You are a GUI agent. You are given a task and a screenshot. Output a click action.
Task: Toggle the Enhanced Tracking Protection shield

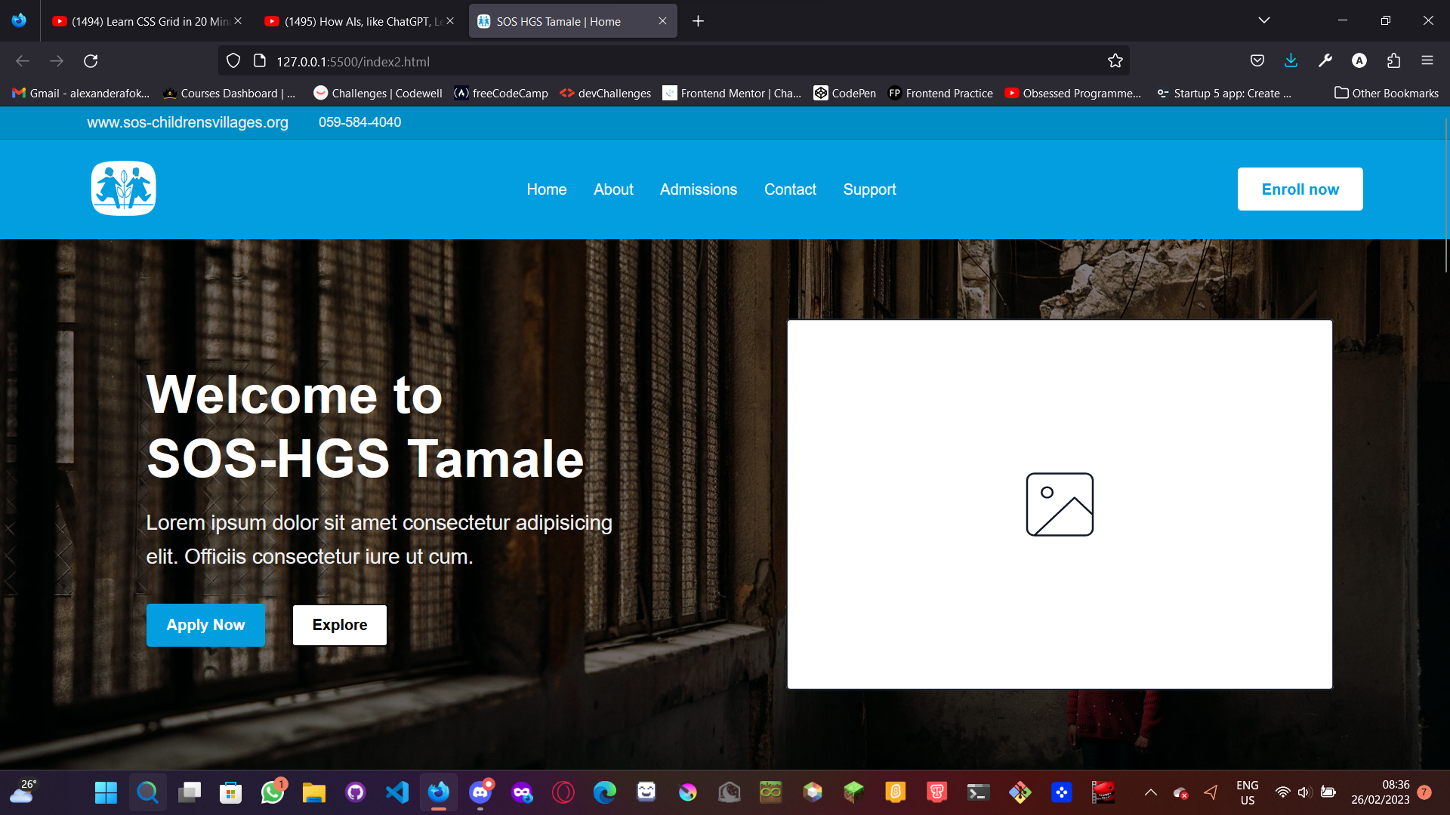[233, 60]
